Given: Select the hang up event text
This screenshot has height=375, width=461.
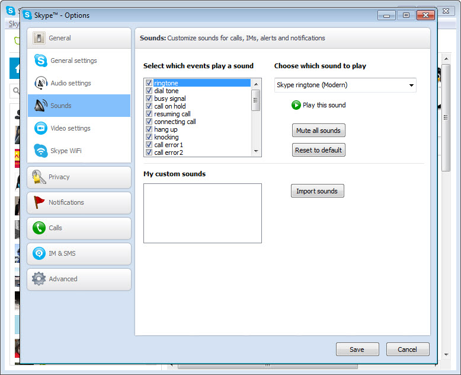Looking at the screenshot, I should point(165,129).
